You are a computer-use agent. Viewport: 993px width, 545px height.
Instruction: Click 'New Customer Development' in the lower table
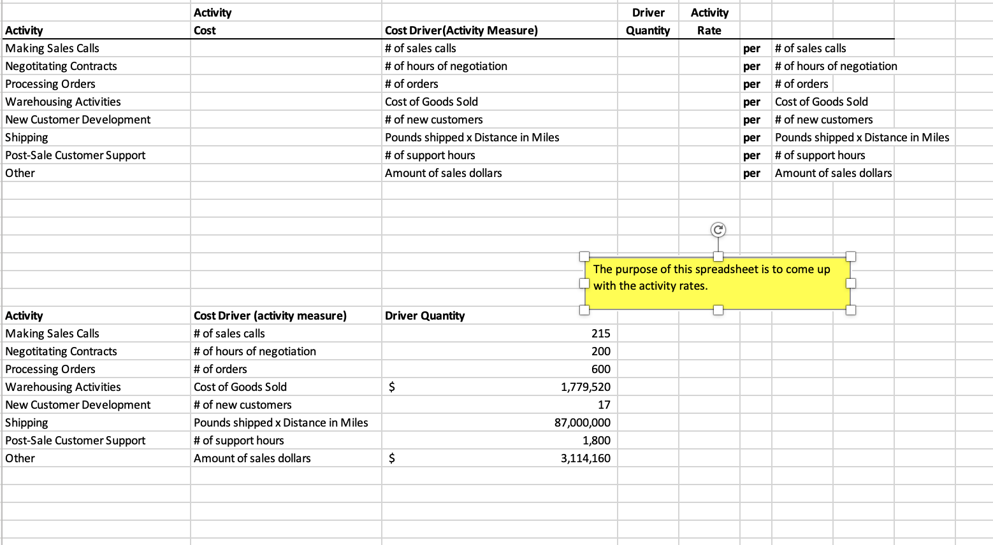[x=78, y=404]
